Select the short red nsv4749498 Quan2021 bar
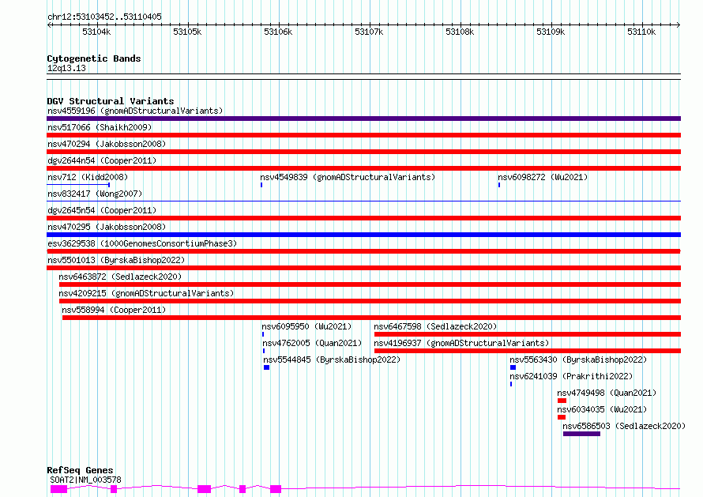The height and width of the screenshot is (497, 703). [562, 401]
